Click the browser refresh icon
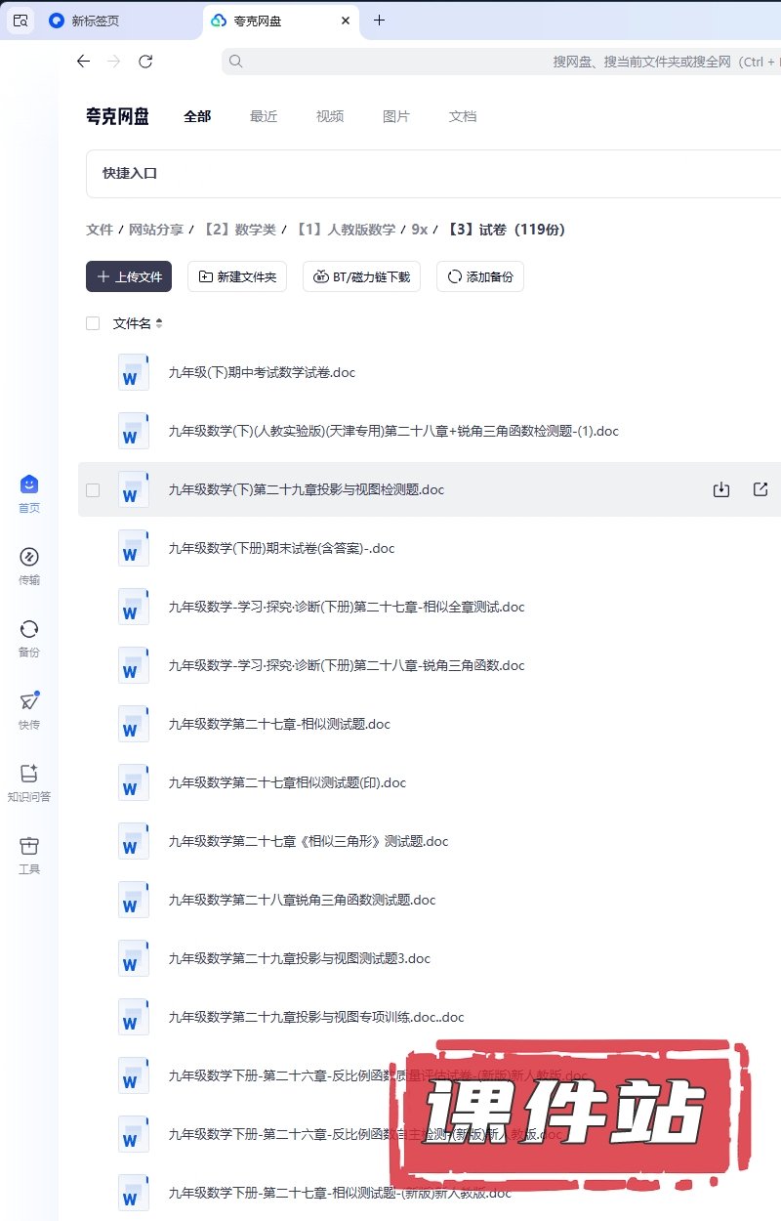This screenshot has height=1221, width=781. 145,62
